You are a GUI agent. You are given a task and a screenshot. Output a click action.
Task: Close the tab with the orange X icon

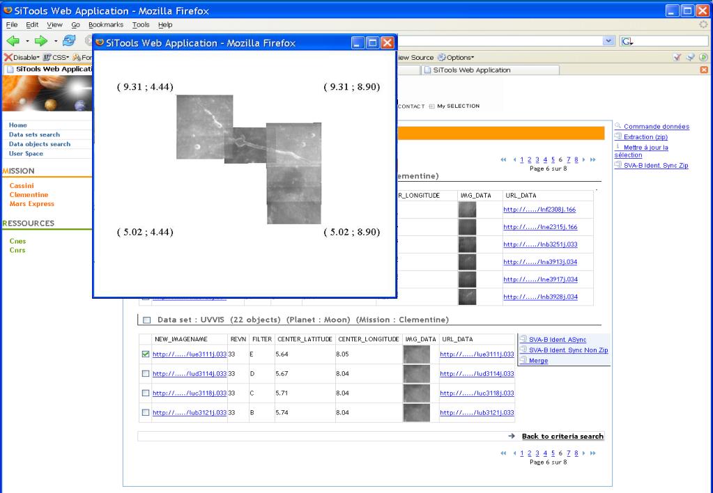point(704,70)
